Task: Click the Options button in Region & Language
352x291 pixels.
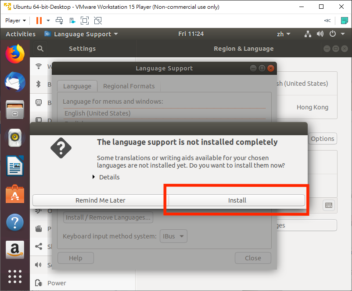Action: tap(322, 139)
